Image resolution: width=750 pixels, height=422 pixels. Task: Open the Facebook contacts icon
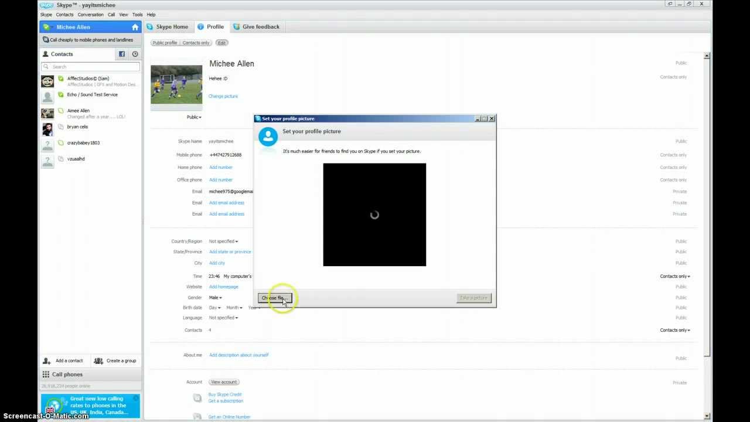tap(122, 54)
